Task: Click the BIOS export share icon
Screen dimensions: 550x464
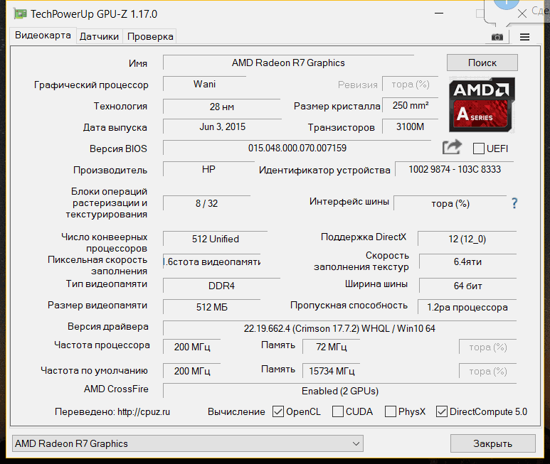Action: 452,147
